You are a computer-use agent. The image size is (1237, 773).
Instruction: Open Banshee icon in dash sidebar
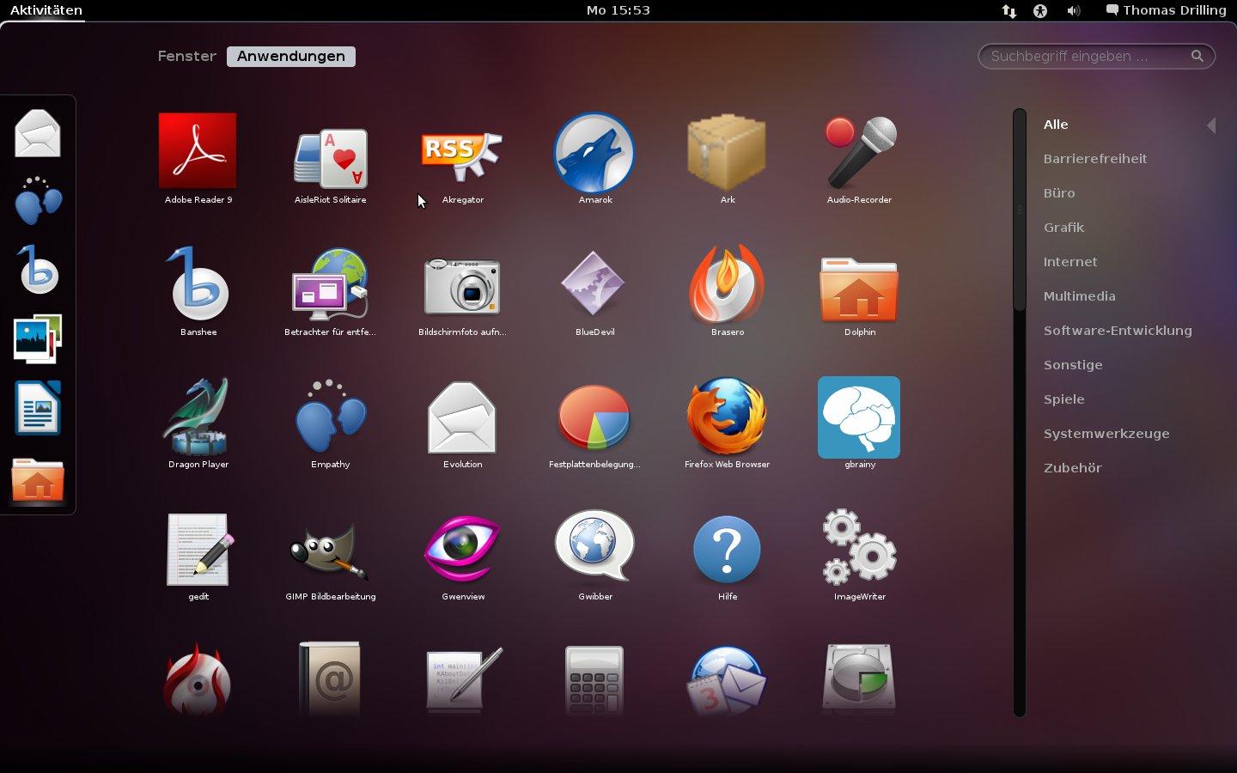click(38, 270)
